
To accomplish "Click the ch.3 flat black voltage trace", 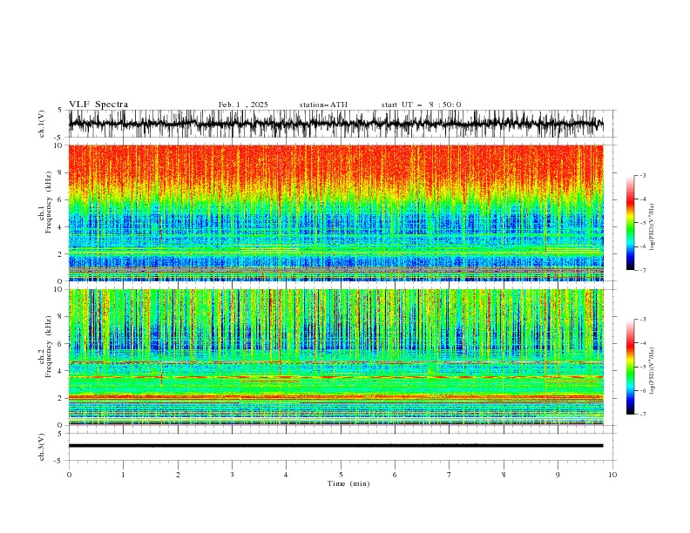I will pyautogui.click(x=335, y=446).
